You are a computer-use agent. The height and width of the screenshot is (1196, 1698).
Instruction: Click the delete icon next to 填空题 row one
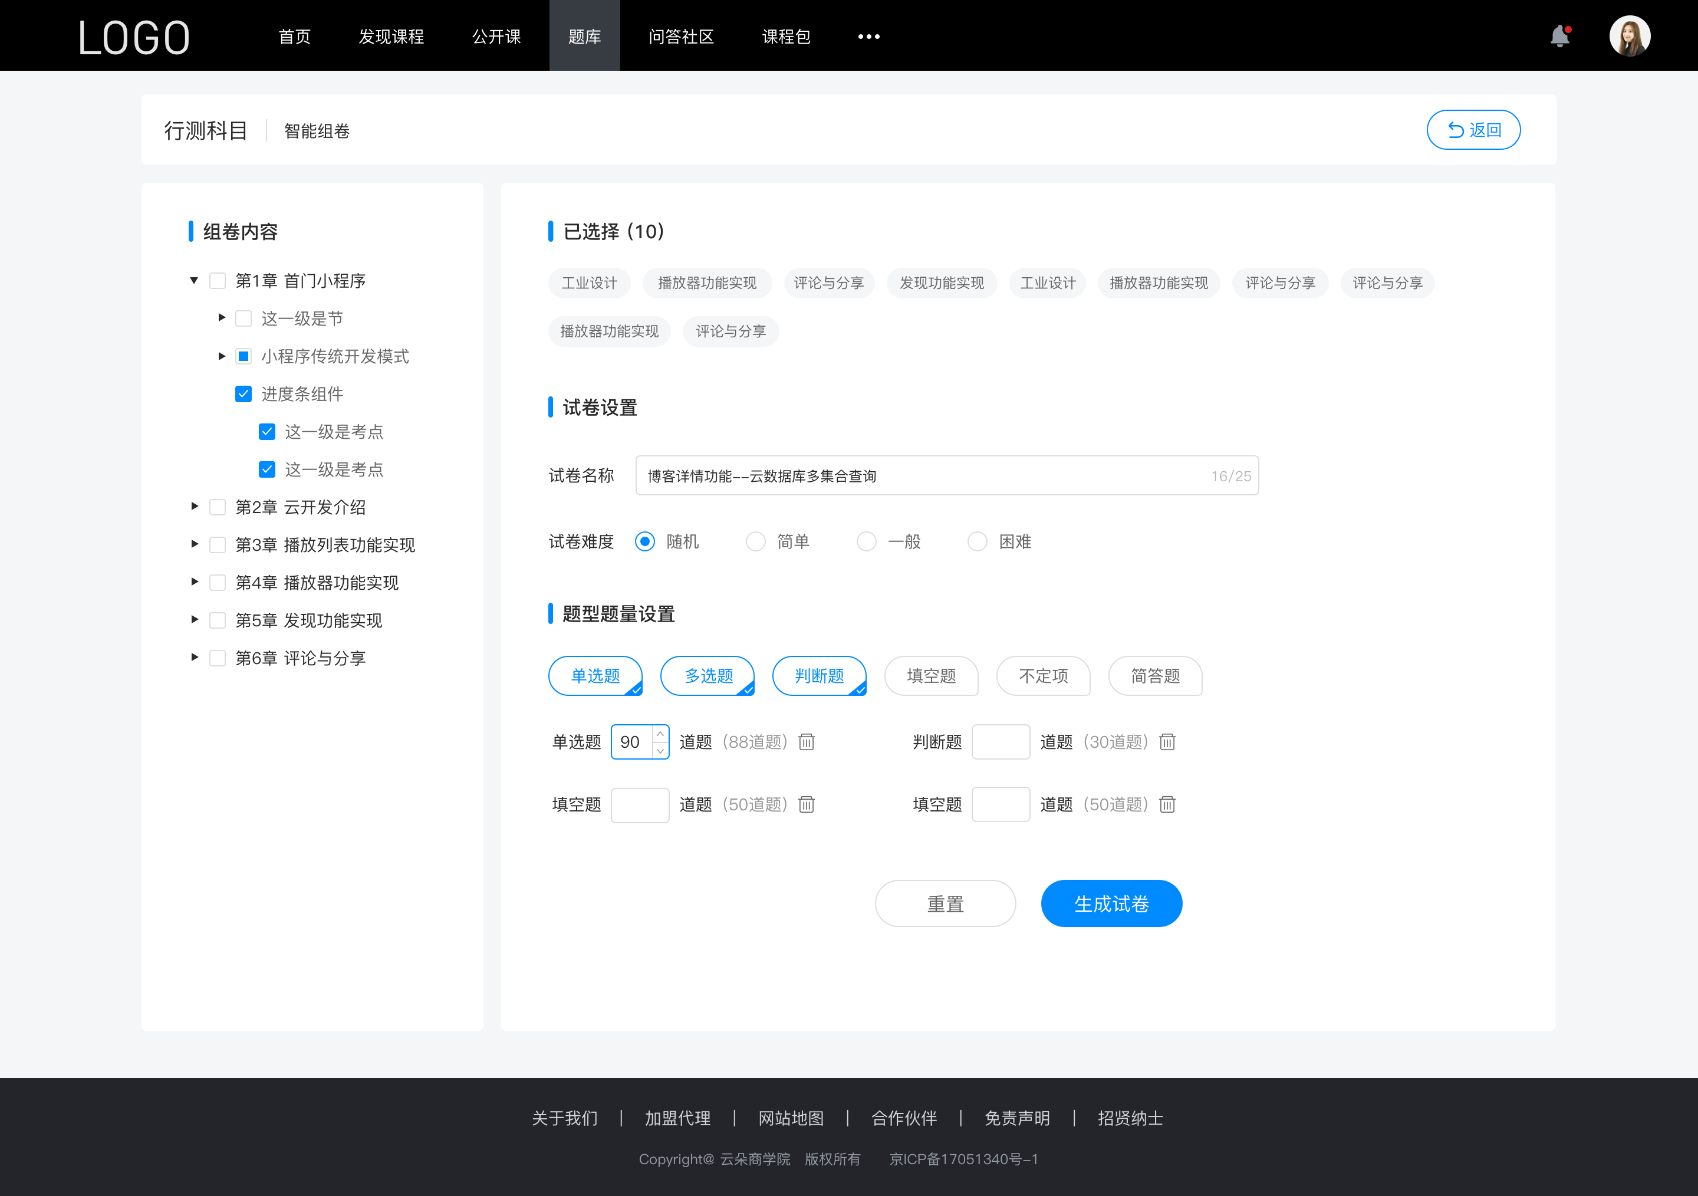point(807,805)
